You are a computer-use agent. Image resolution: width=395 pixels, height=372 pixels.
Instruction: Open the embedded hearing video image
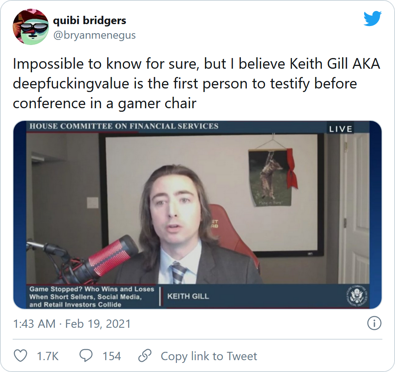(197, 214)
